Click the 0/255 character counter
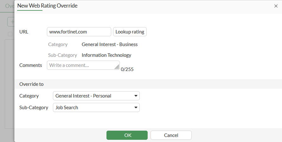 coord(127,69)
